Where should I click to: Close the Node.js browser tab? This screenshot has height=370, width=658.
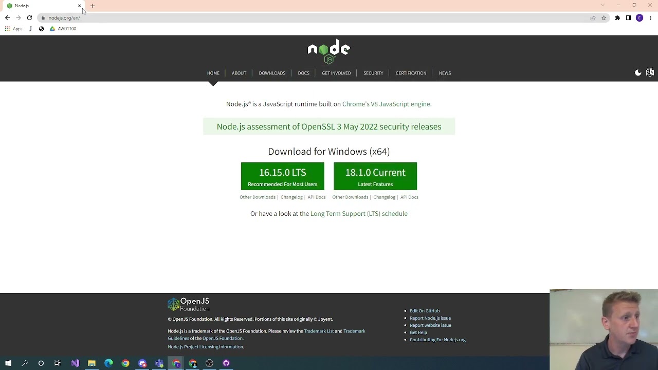(x=79, y=6)
